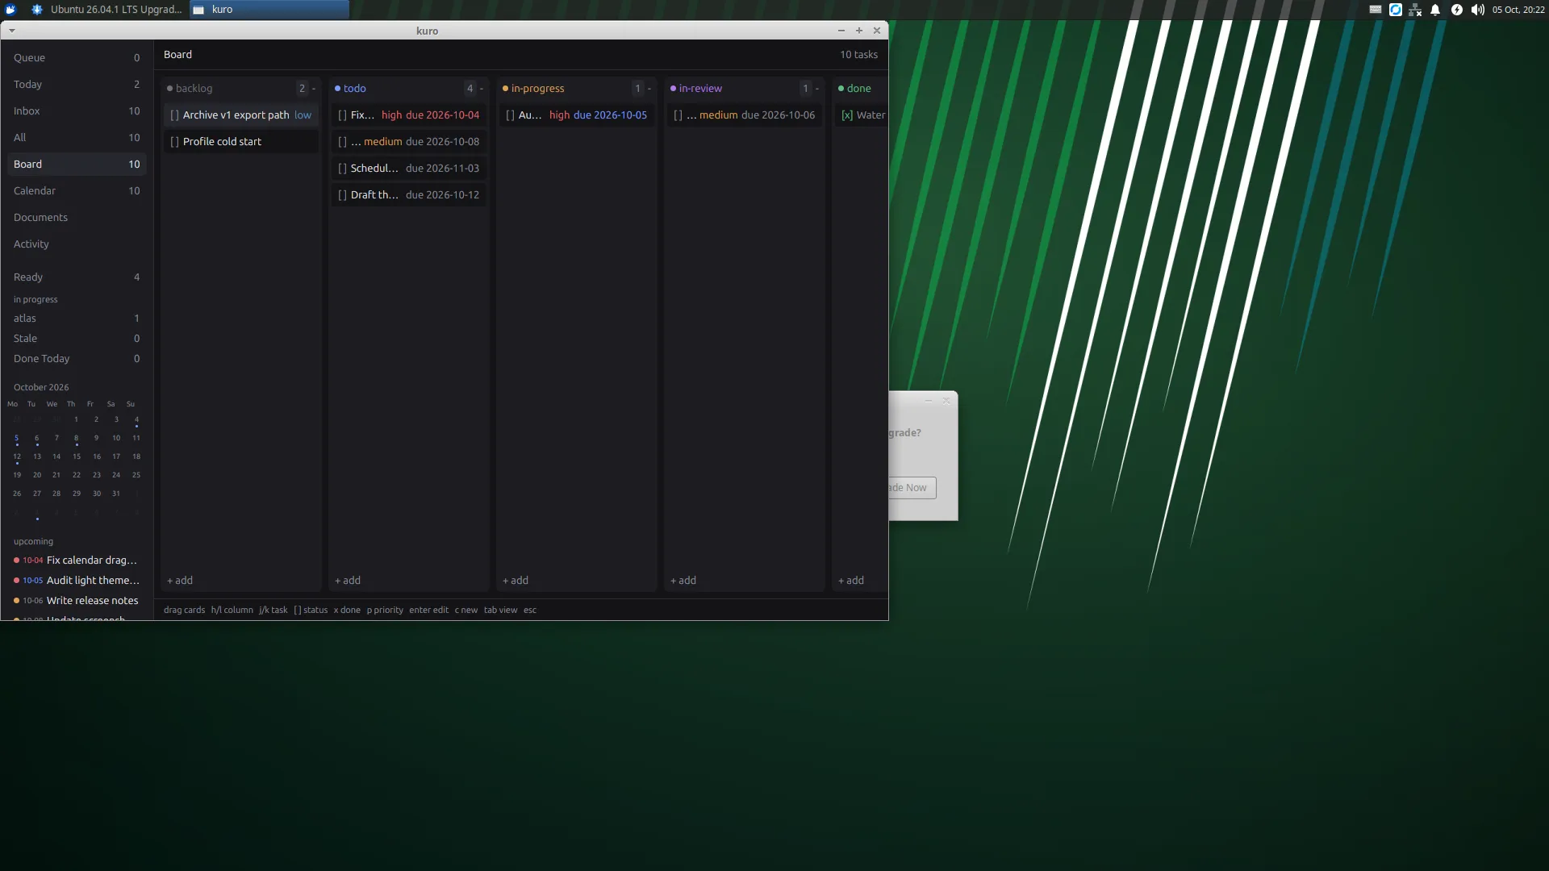Screen dimensions: 1549x871
Task: Collapse the backlog column with minus
Action: pos(314,89)
